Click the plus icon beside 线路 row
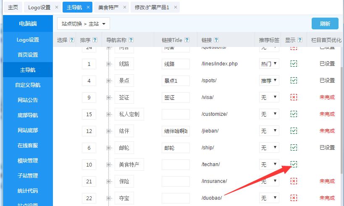Viewport: 344px width, 206px height. pyautogui.click(x=109, y=64)
